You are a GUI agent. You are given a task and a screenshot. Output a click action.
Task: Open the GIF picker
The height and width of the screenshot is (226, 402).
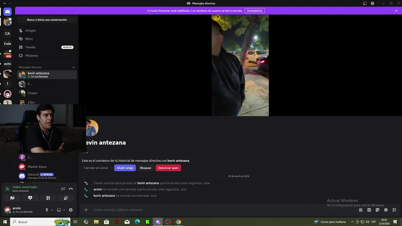tap(369, 210)
